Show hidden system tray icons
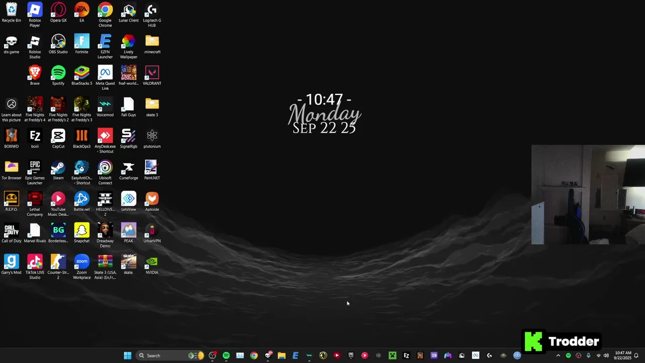The width and height of the screenshot is (645, 363). [558, 355]
